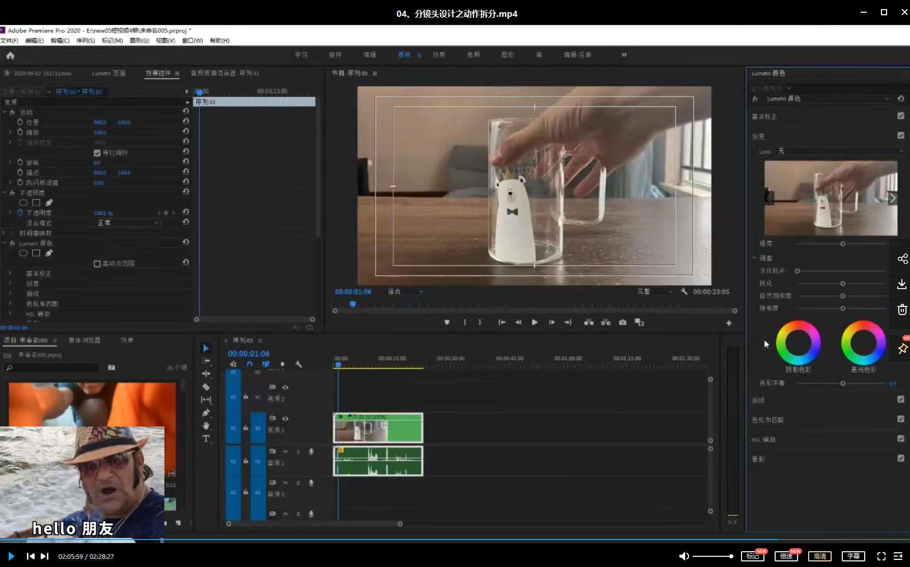Click the timeline wrench settings icon
910x567 pixels.
pyautogui.click(x=299, y=364)
